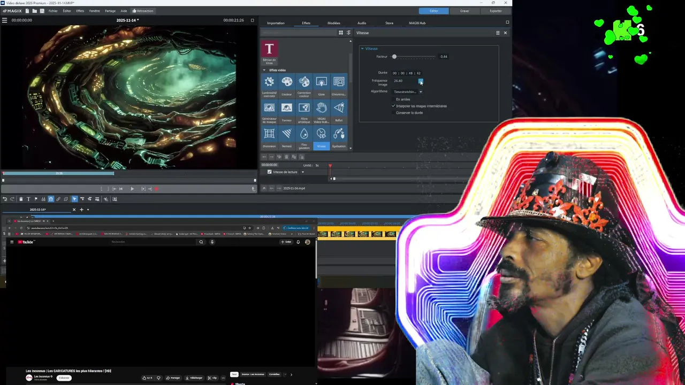This screenshot has width=685, height=385.
Task: Click YouTube S'abonner button in browser
Action: 64,378
